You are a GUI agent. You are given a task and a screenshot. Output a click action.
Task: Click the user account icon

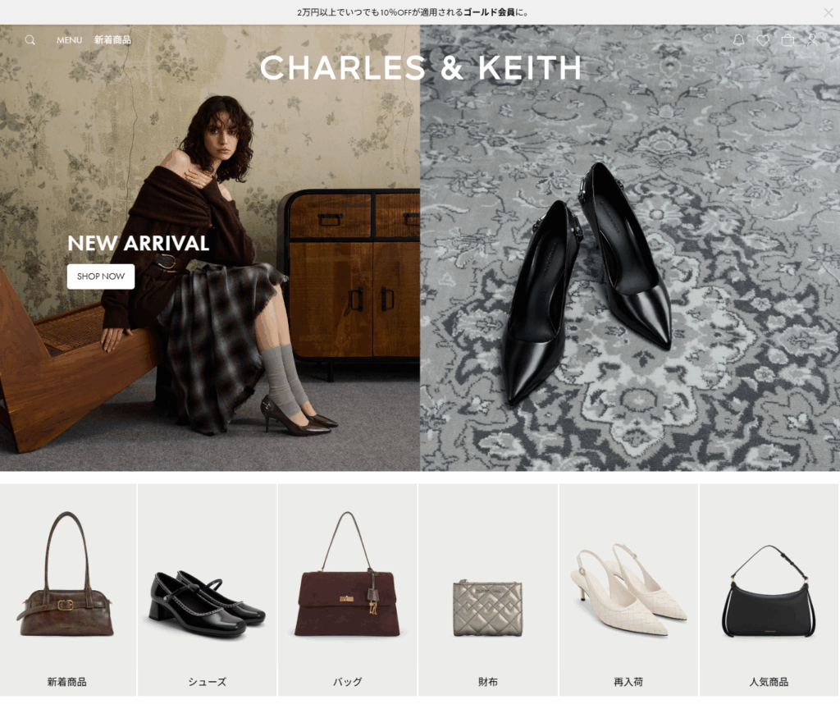[x=812, y=40]
